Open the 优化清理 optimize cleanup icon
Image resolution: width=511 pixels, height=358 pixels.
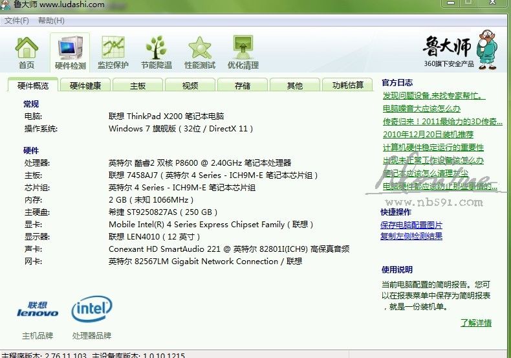point(243,52)
